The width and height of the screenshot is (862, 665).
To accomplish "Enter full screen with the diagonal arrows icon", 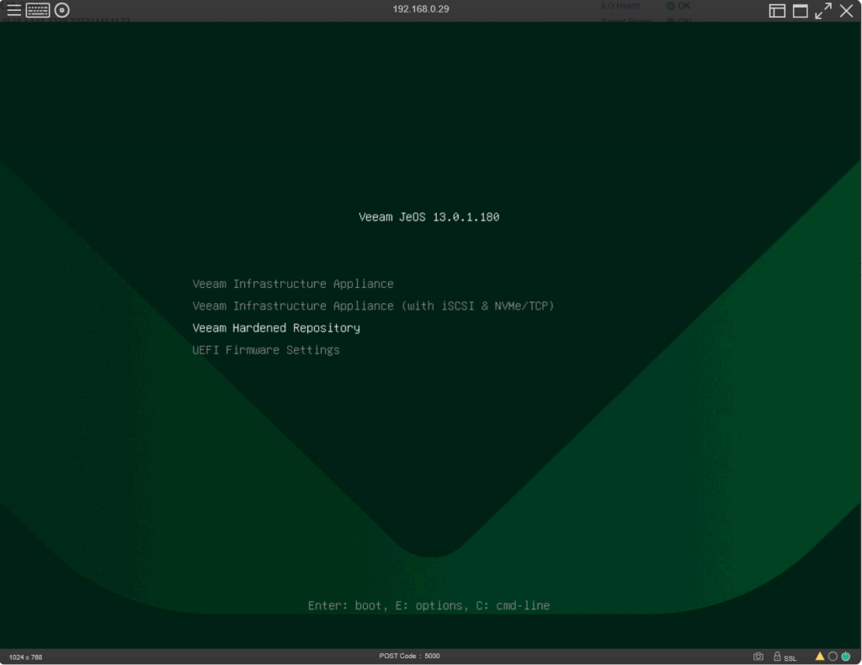I will pos(823,10).
